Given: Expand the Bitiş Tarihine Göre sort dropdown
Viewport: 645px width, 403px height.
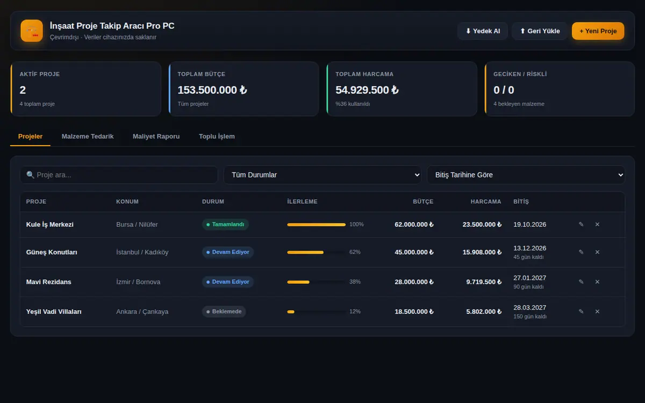Looking at the screenshot, I should [x=526, y=175].
